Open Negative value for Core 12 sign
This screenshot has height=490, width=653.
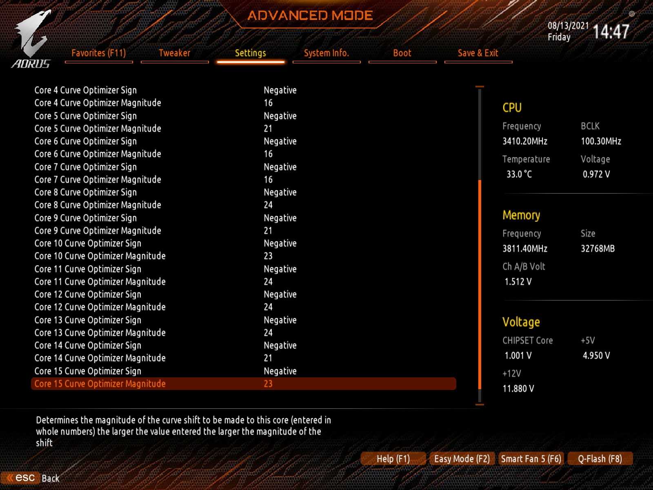pos(280,294)
